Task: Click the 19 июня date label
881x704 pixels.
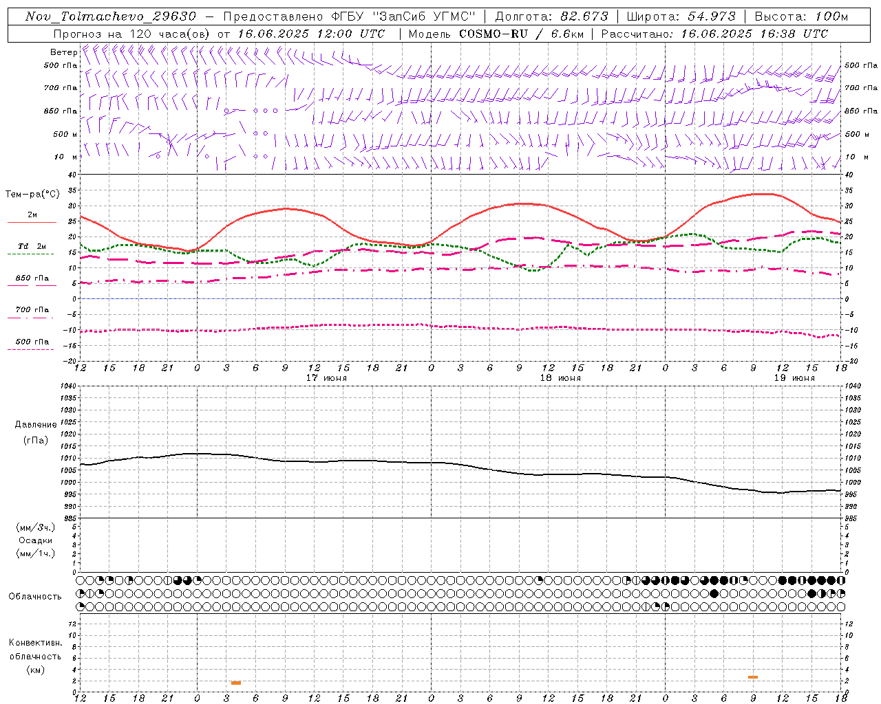Action: pos(794,378)
